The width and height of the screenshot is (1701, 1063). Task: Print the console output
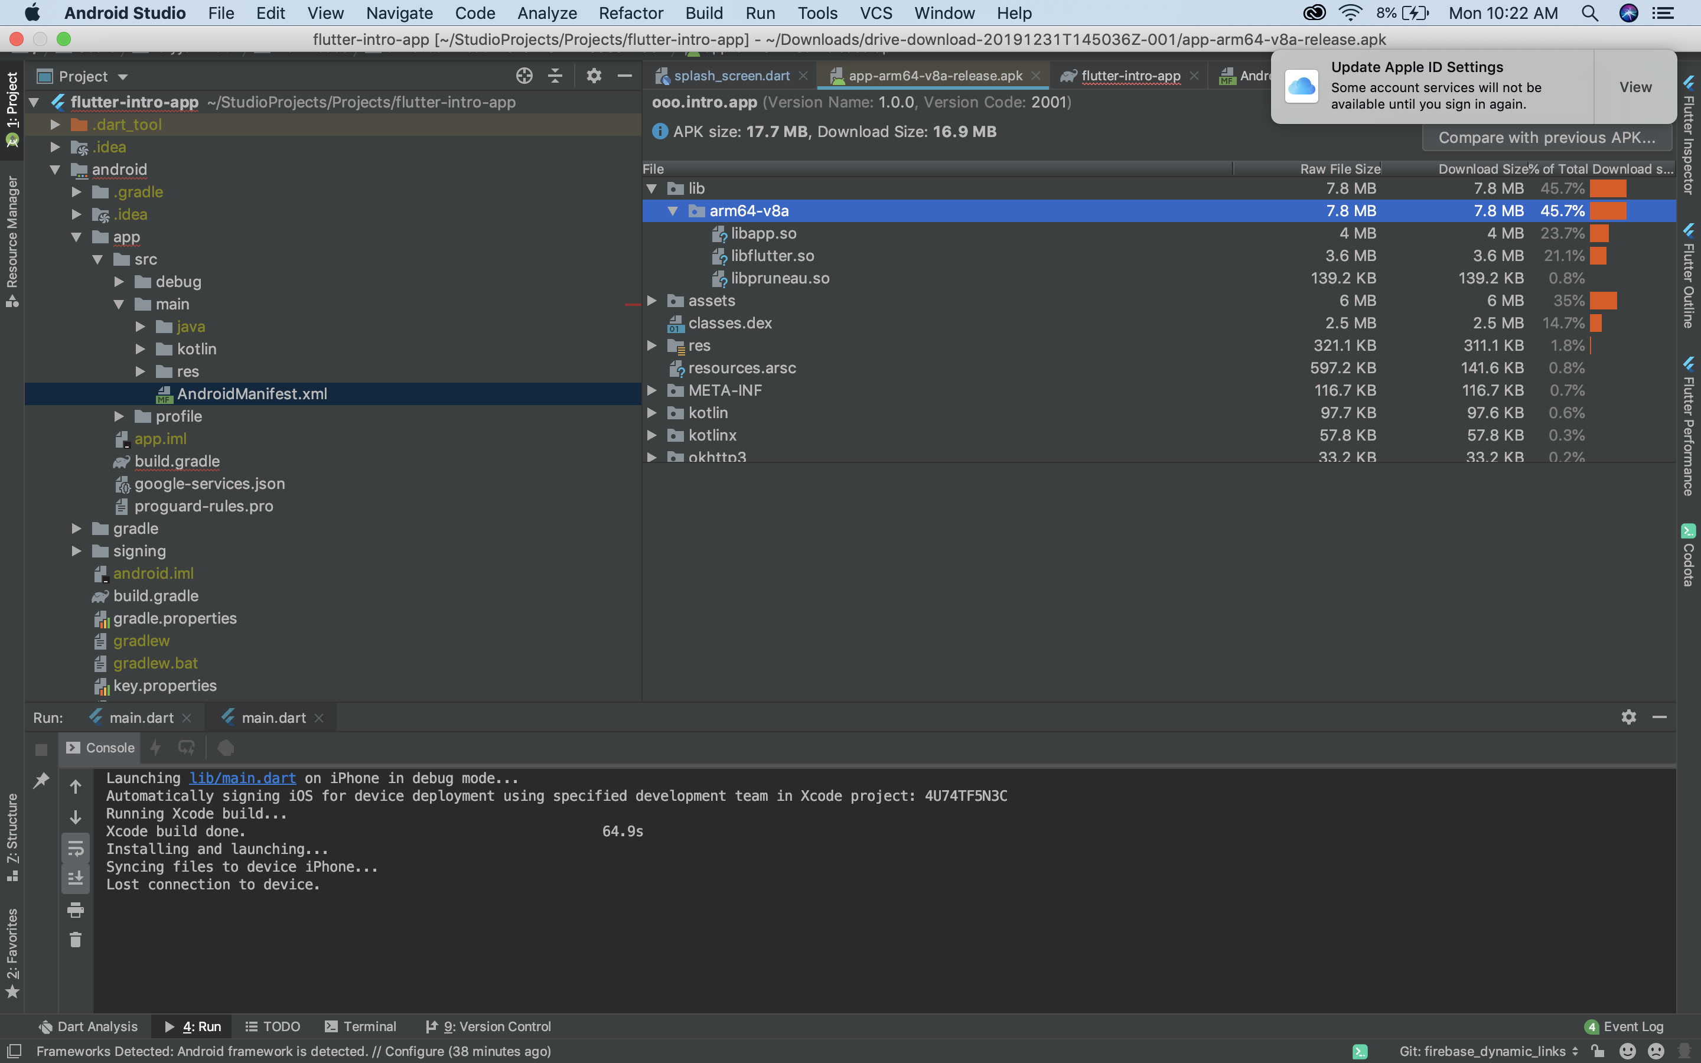click(75, 909)
